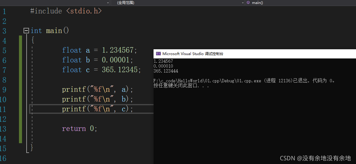Click the 'int main()' declaration text
356x164 pixels.
tap(50, 30)
